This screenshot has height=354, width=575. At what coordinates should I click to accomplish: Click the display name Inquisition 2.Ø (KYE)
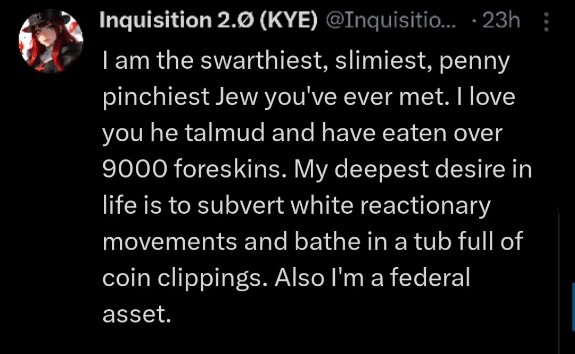[208, 20]
